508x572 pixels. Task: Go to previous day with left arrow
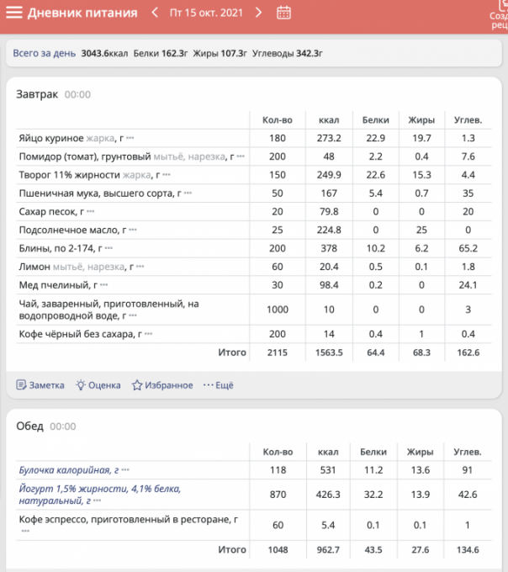coord(155,13)
